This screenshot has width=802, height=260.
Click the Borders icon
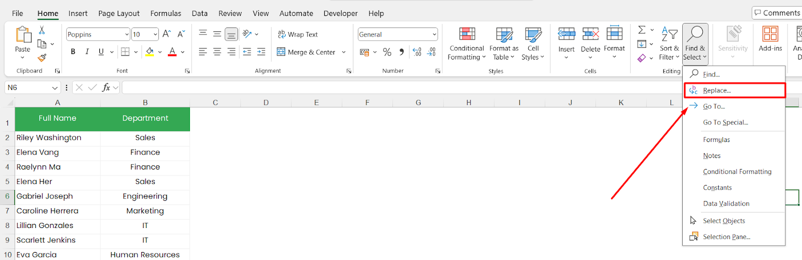(x=125, y=51)
